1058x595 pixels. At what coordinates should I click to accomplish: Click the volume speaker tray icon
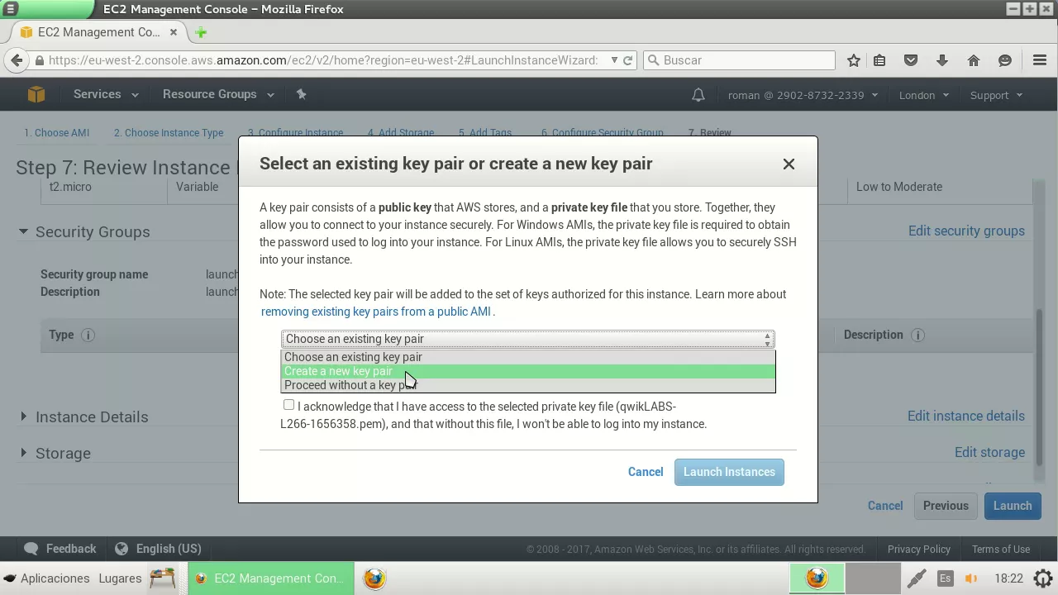[971, 578]
